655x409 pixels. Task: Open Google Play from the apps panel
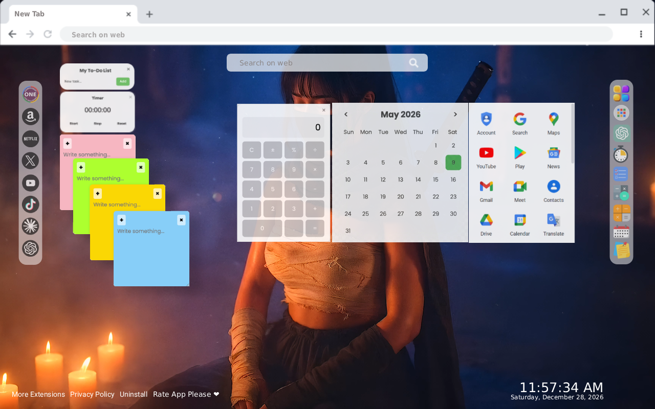[520, 157]
